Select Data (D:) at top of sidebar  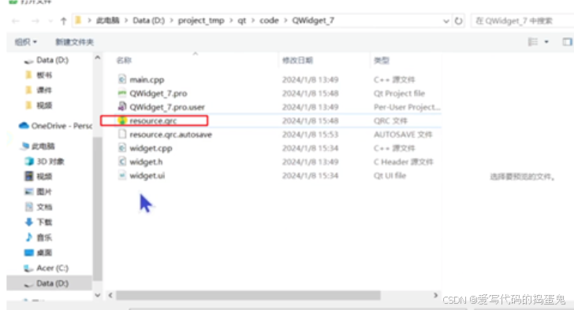click(46, 60)
